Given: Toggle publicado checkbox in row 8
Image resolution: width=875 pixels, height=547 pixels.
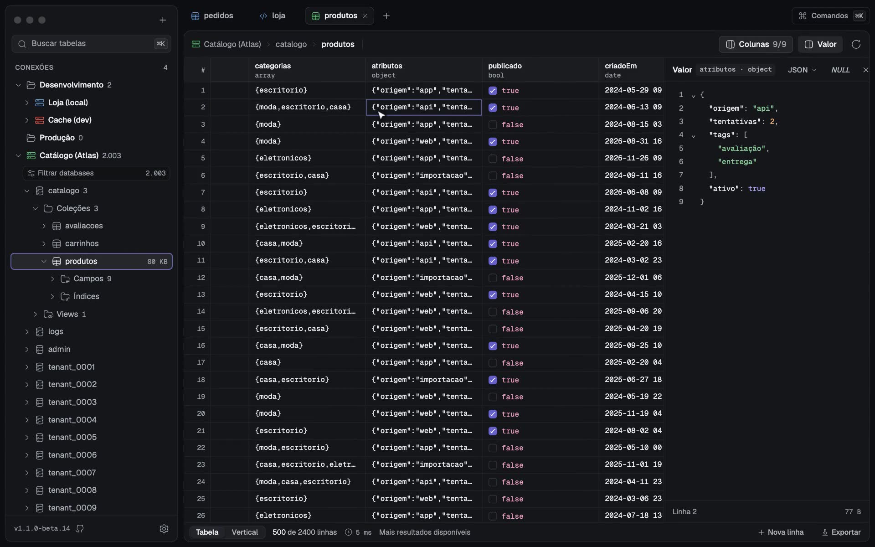Looking at the screenshot, I should (493, 210).
